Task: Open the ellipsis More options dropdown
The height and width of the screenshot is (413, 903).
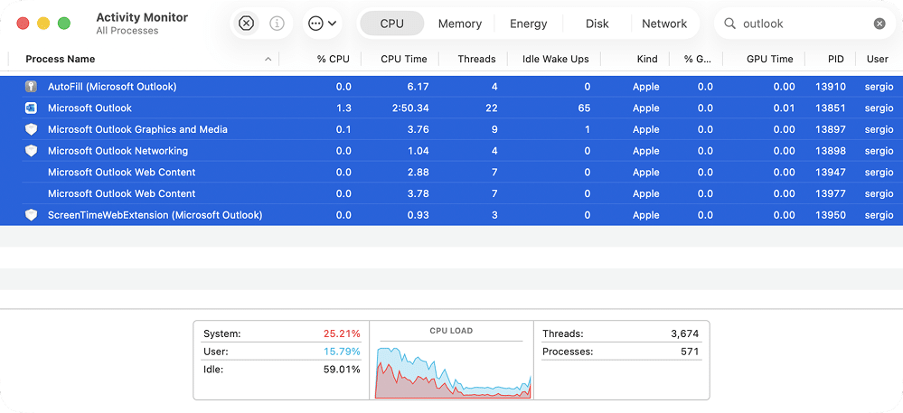Action: tap(322, 23)
